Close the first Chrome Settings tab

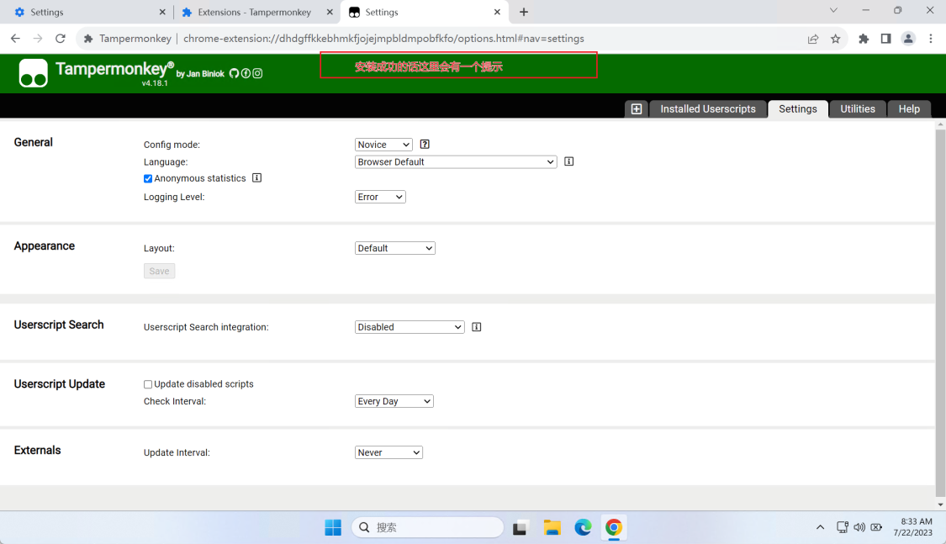(x=162, y=12)
